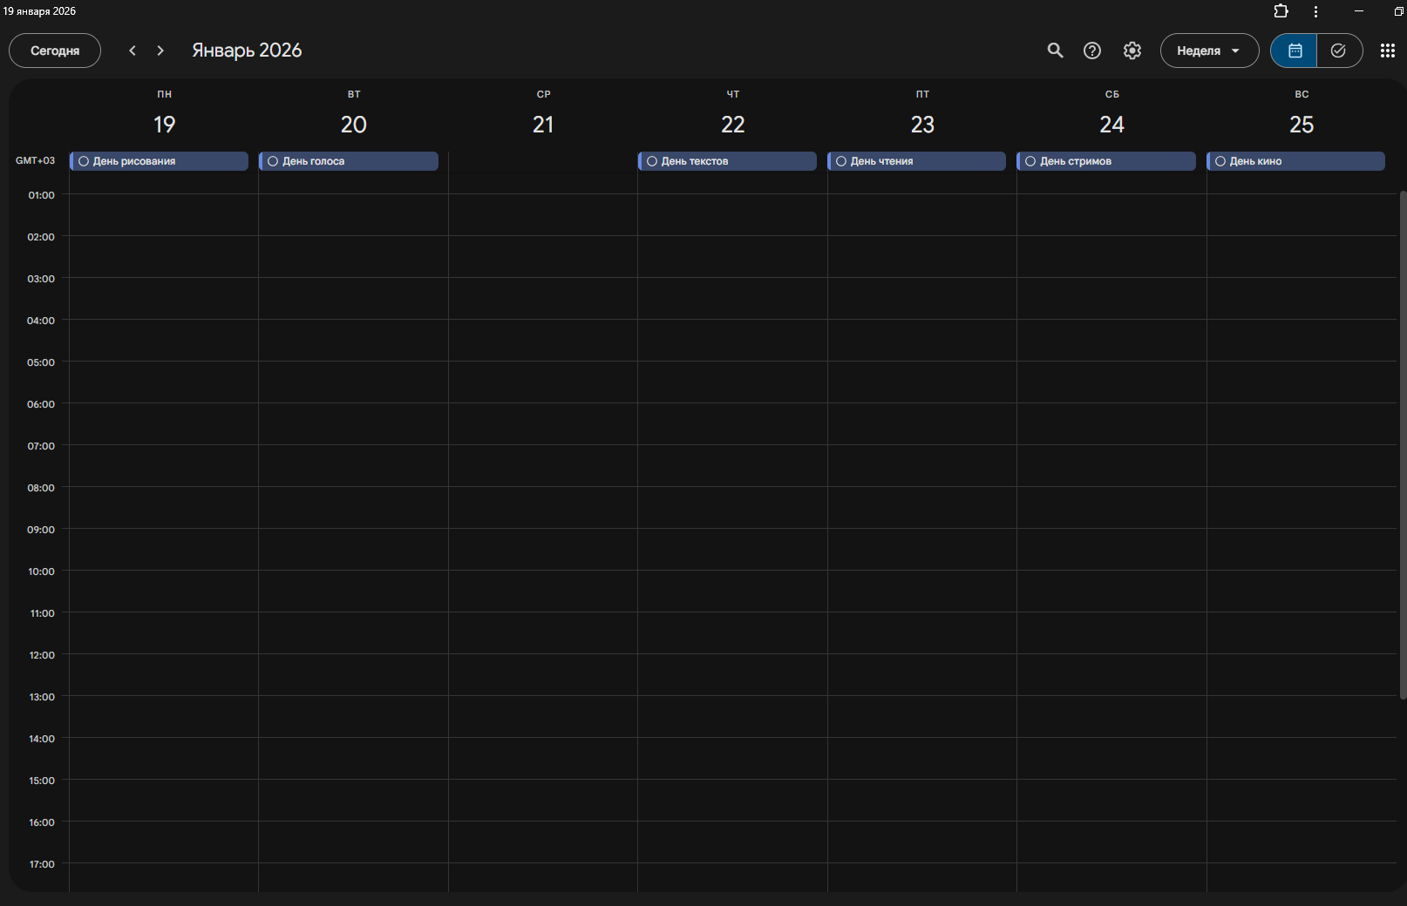The width and height of the screenshot is (1407, 906).
Task: Mark task 'День голоса' complete
Action: [x=273, y=161]
